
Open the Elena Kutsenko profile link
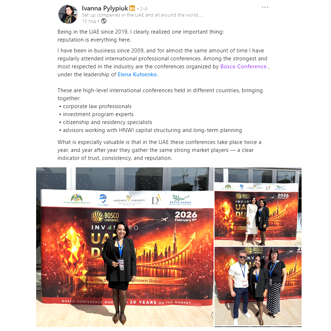(137, 74)
